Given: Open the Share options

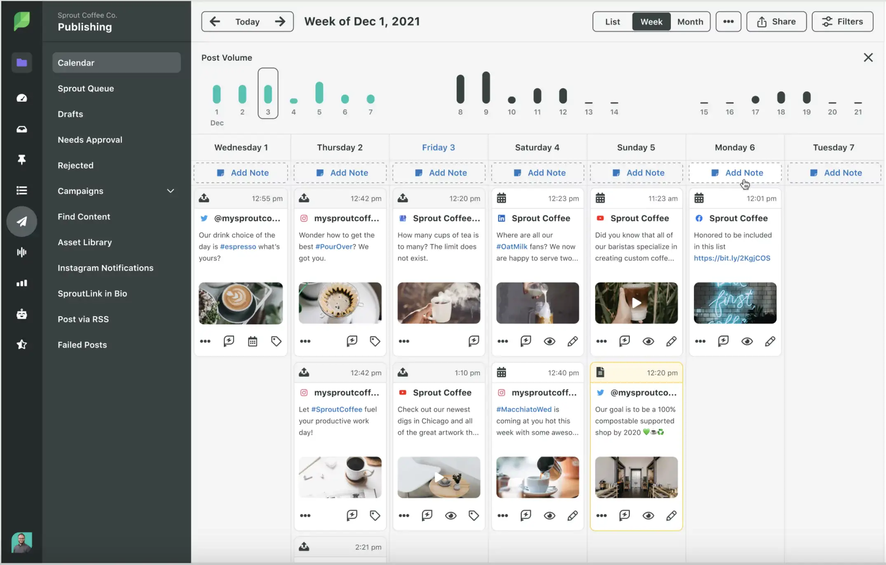Looking at the screenshot, I should tap(776, 21).
